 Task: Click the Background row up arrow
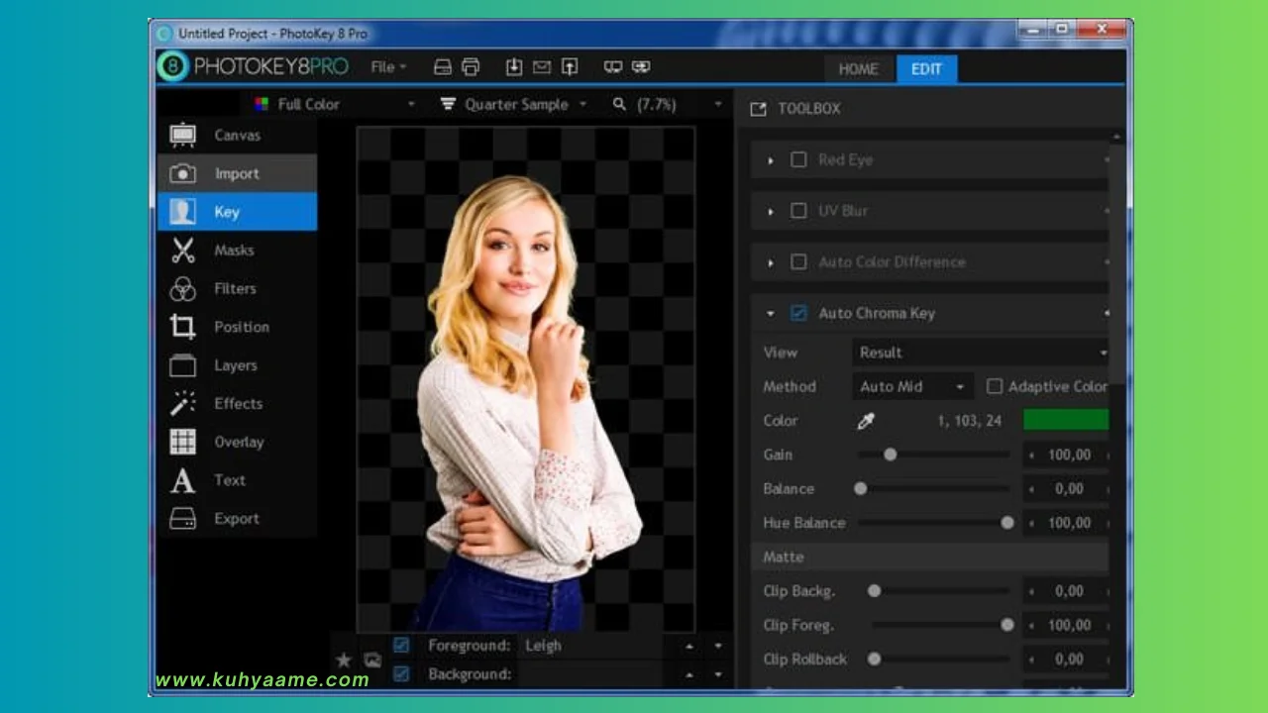tap(690, 675)
